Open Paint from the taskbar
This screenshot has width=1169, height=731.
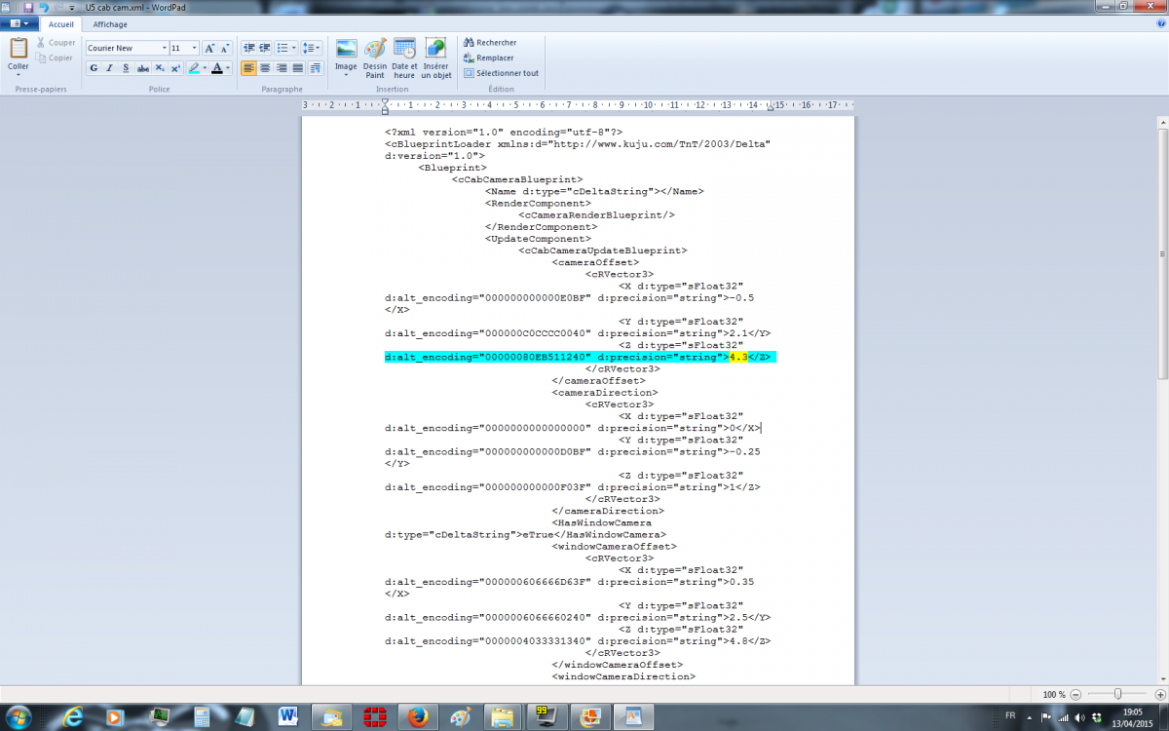coord(460,716)
